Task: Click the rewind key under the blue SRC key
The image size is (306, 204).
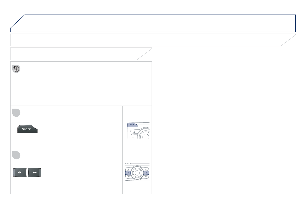Action: coord(133,137)
